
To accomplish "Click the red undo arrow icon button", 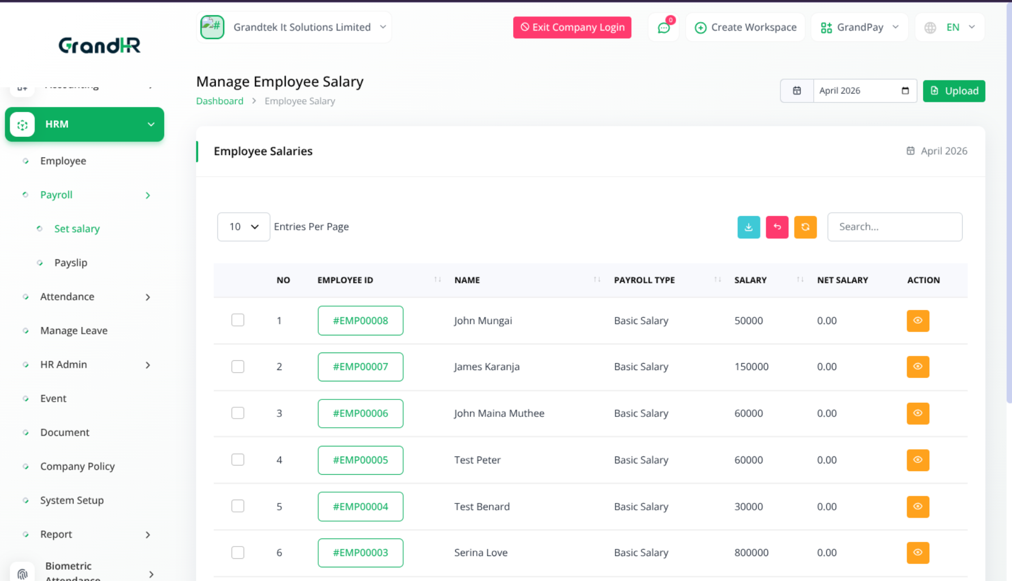I will pos(776,227).
